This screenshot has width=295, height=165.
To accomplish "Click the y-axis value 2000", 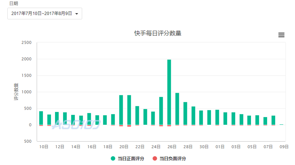I will pyautogui.click(x=26, y=59).
